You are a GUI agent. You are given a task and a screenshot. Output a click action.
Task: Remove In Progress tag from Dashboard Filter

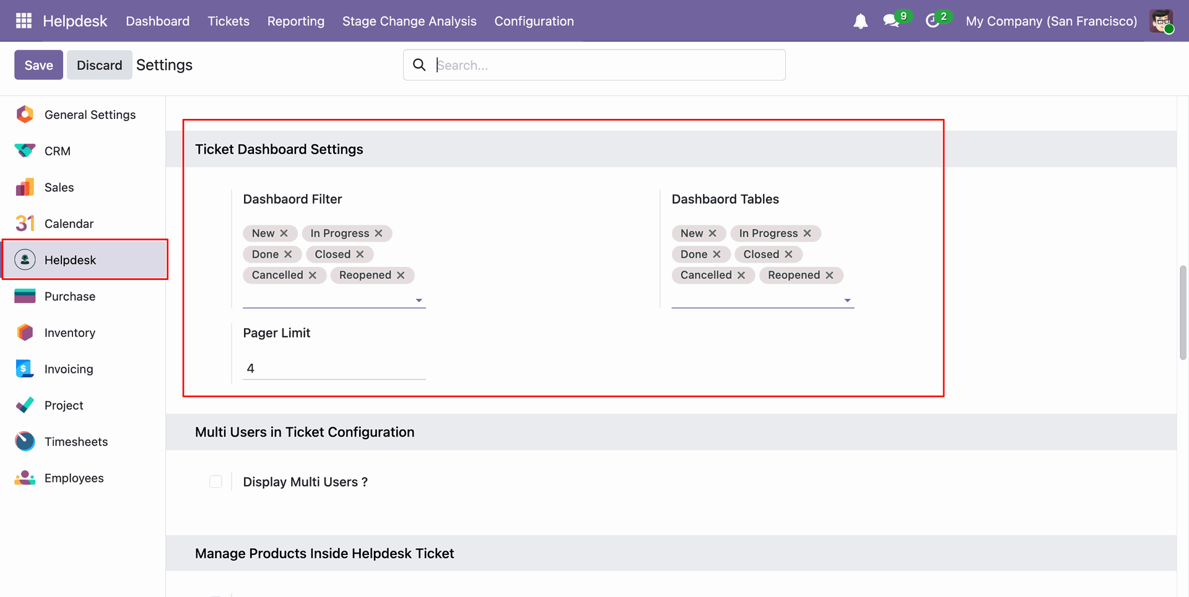(378, 233)
